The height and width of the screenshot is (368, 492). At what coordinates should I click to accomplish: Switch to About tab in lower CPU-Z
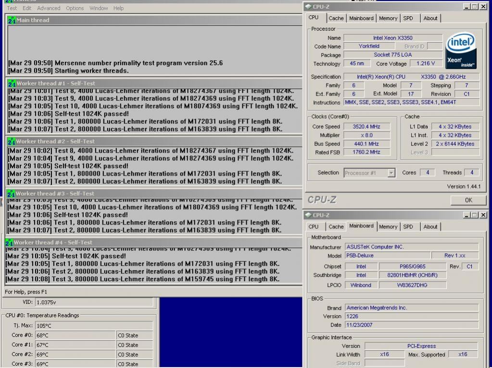click(x=430, y=227)
